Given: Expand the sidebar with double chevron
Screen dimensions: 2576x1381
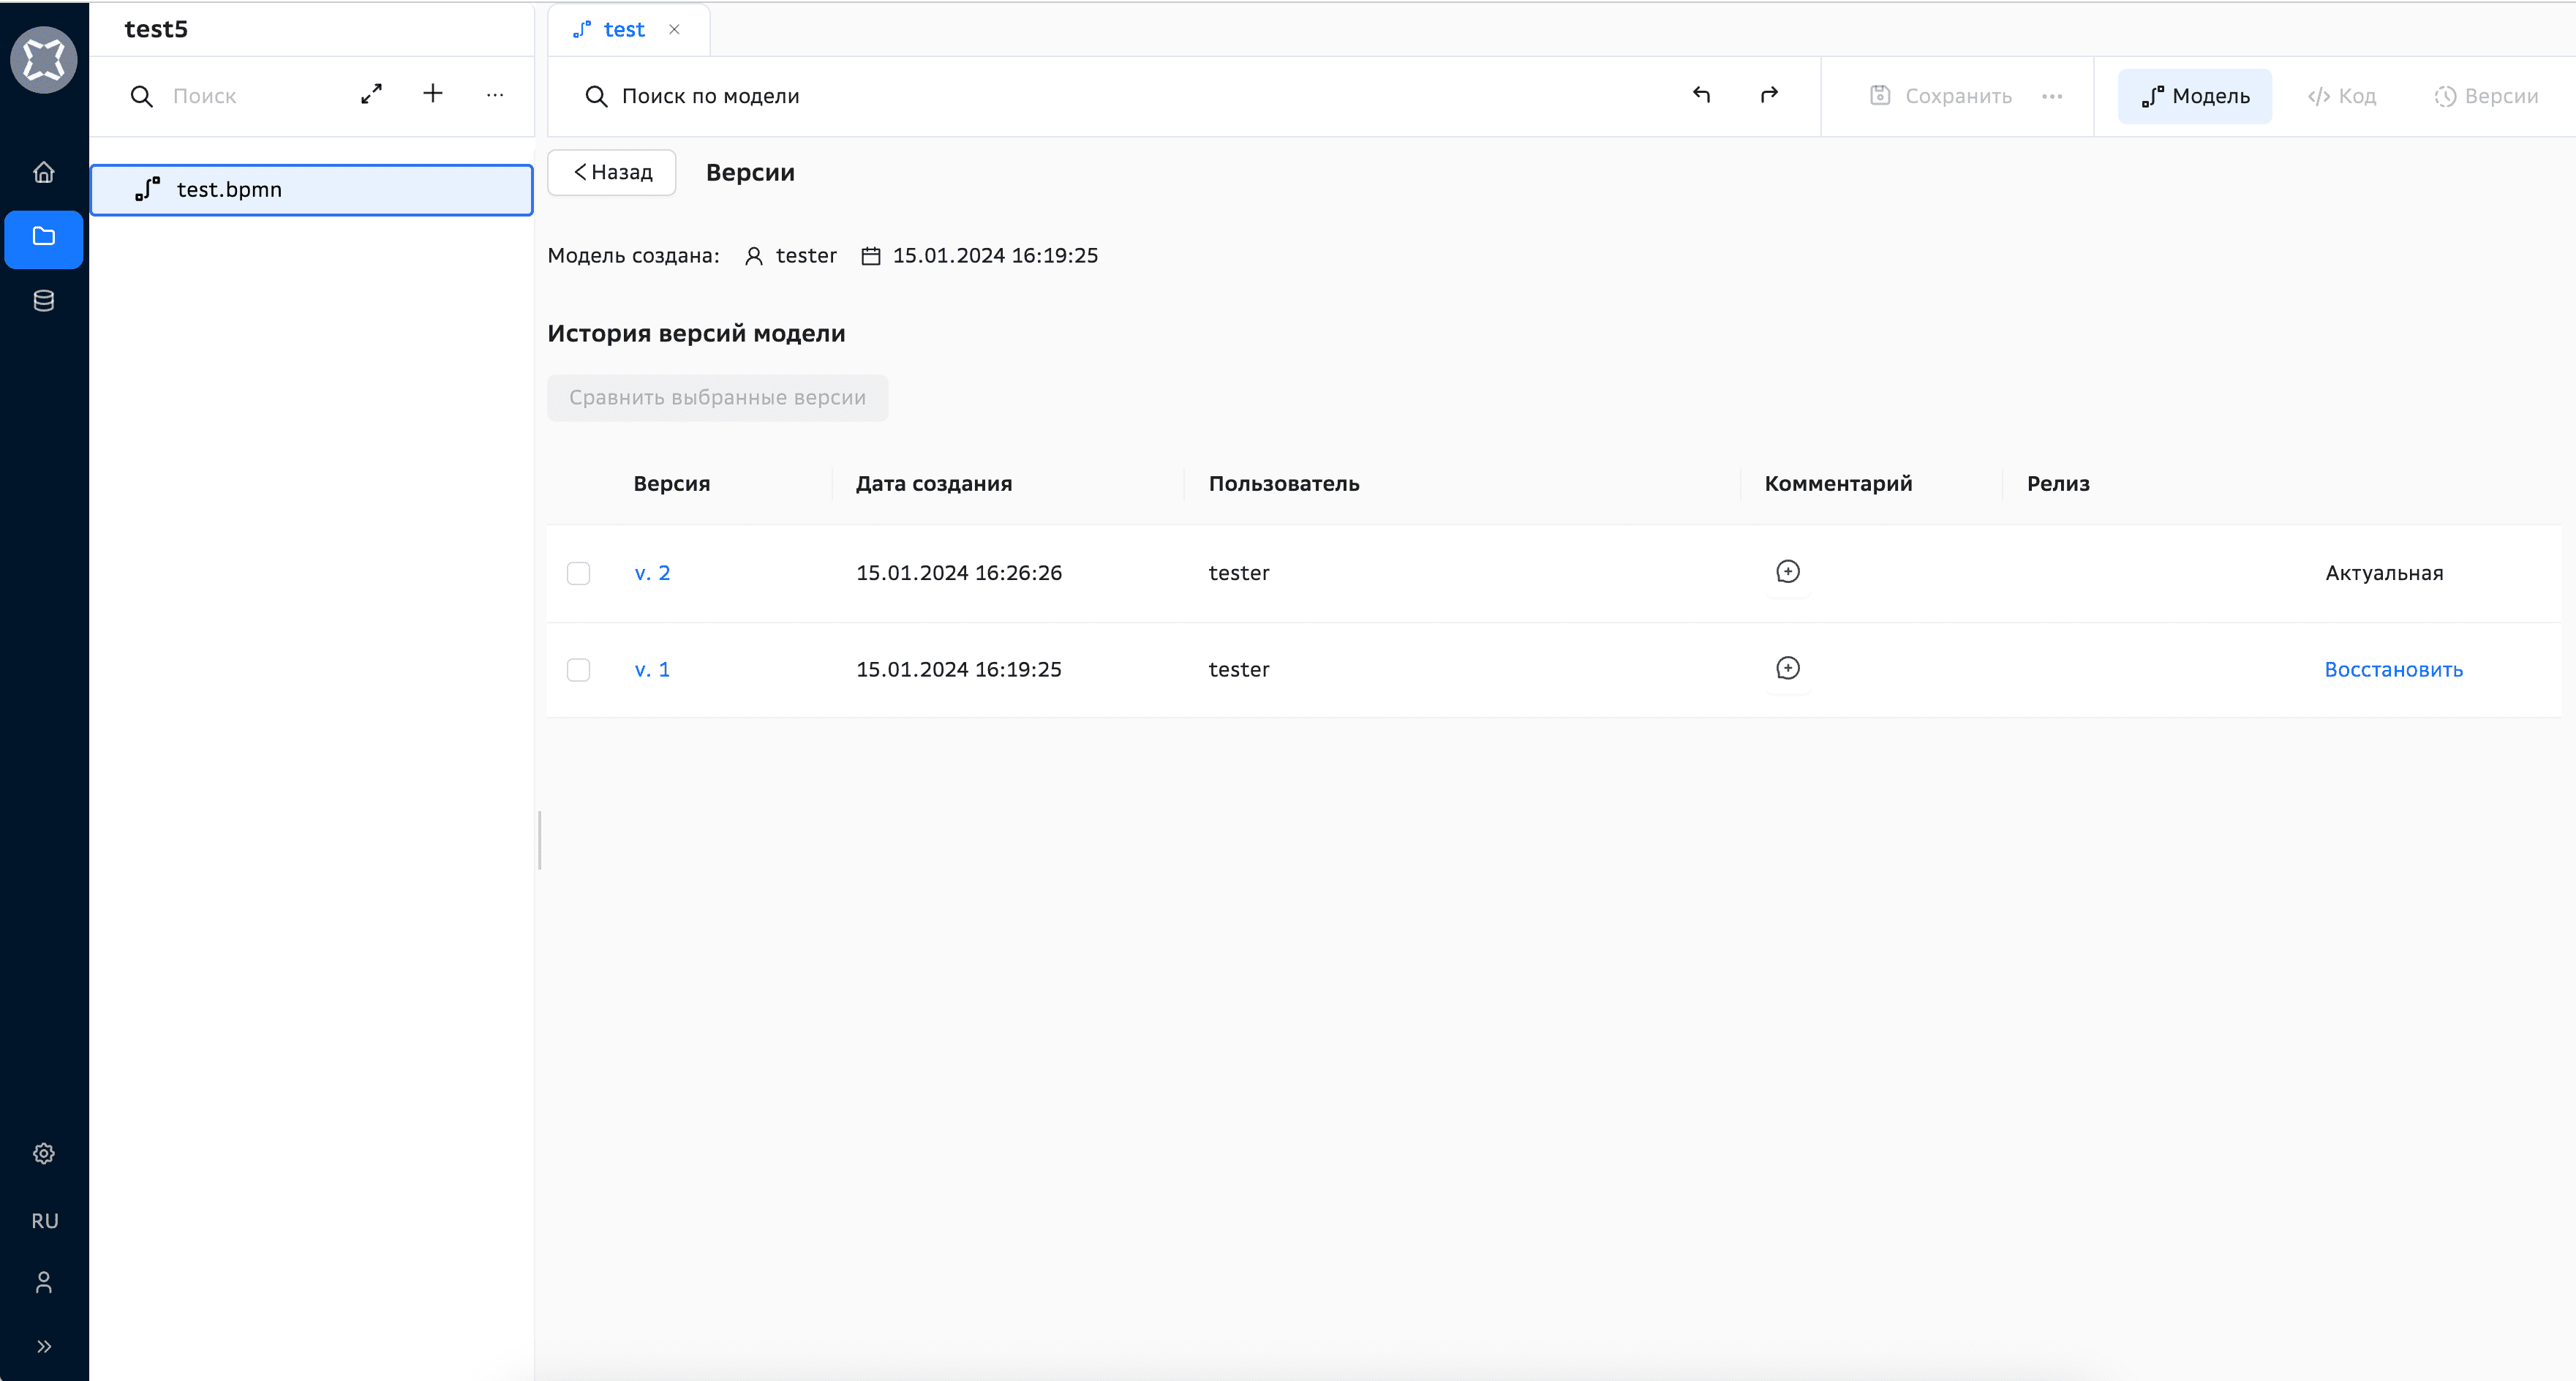Looking at the screenshot, I should coord(43,1346).
